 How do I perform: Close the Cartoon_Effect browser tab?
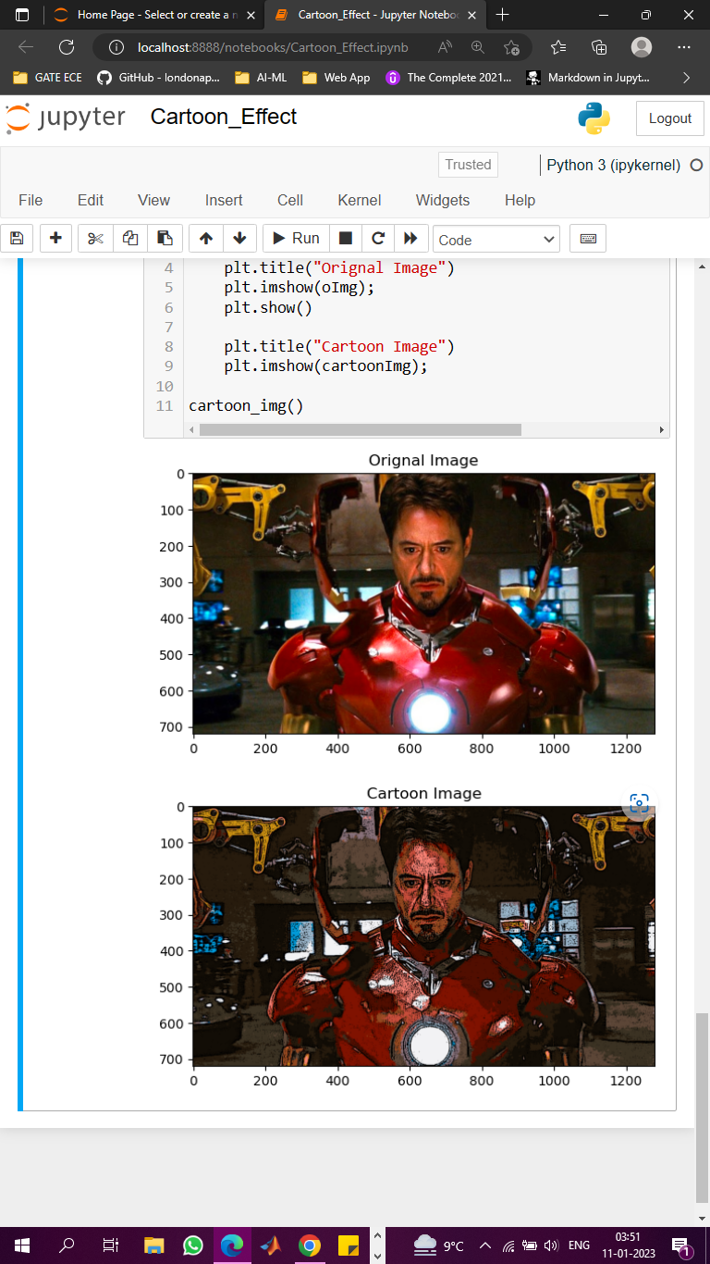tap(472, 15)
